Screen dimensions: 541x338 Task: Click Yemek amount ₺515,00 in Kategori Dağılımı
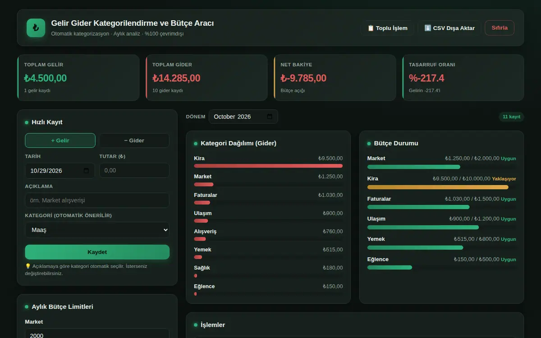[x=333, y=250]
